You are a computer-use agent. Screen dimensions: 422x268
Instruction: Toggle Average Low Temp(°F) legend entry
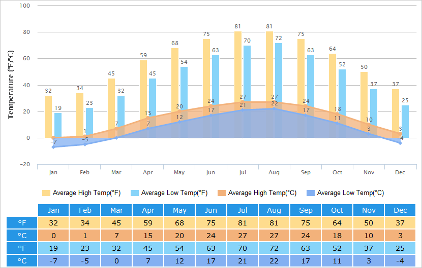coord(169,193)
